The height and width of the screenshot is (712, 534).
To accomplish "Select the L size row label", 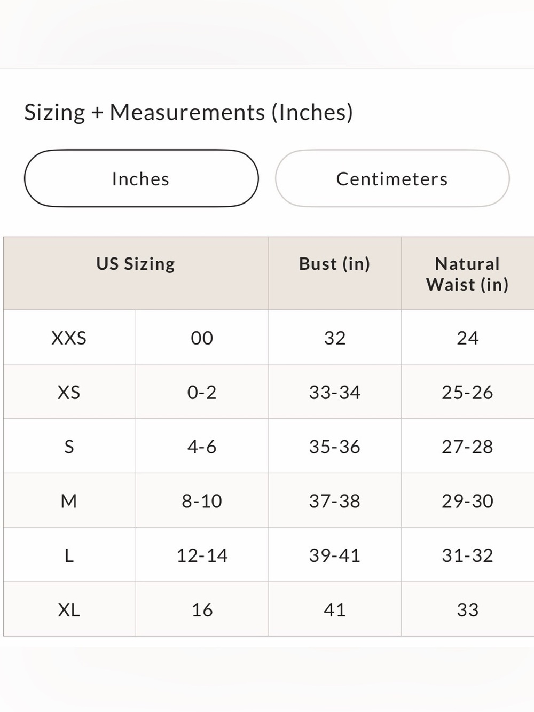I will 69,555.
